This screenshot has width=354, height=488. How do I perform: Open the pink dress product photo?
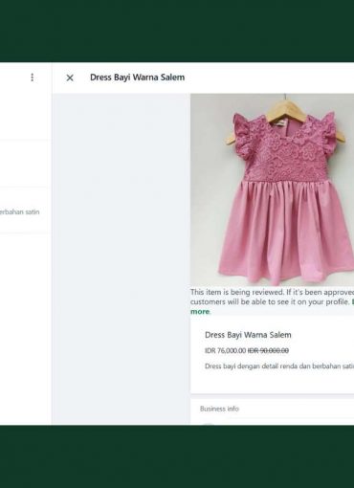272,189
